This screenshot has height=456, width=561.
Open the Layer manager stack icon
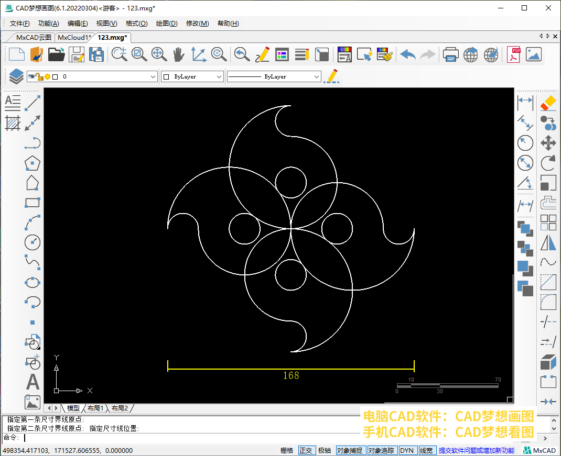[16, 76]
